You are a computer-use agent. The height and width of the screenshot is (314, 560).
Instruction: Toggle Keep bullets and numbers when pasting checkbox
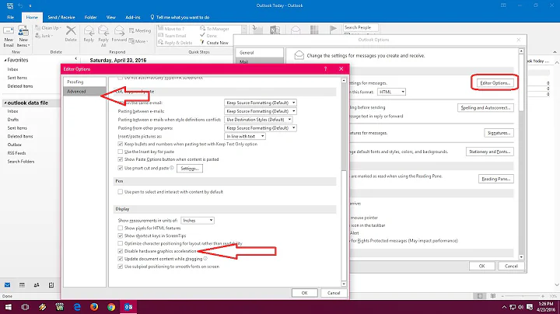point(121,144)
